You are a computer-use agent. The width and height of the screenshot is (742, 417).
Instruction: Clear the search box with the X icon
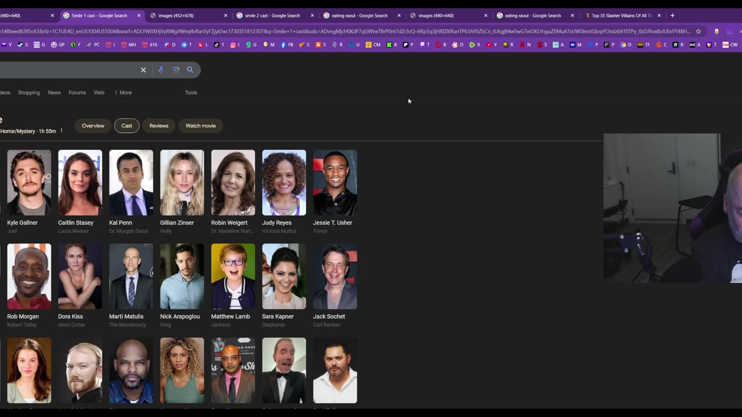coord(143,70)
